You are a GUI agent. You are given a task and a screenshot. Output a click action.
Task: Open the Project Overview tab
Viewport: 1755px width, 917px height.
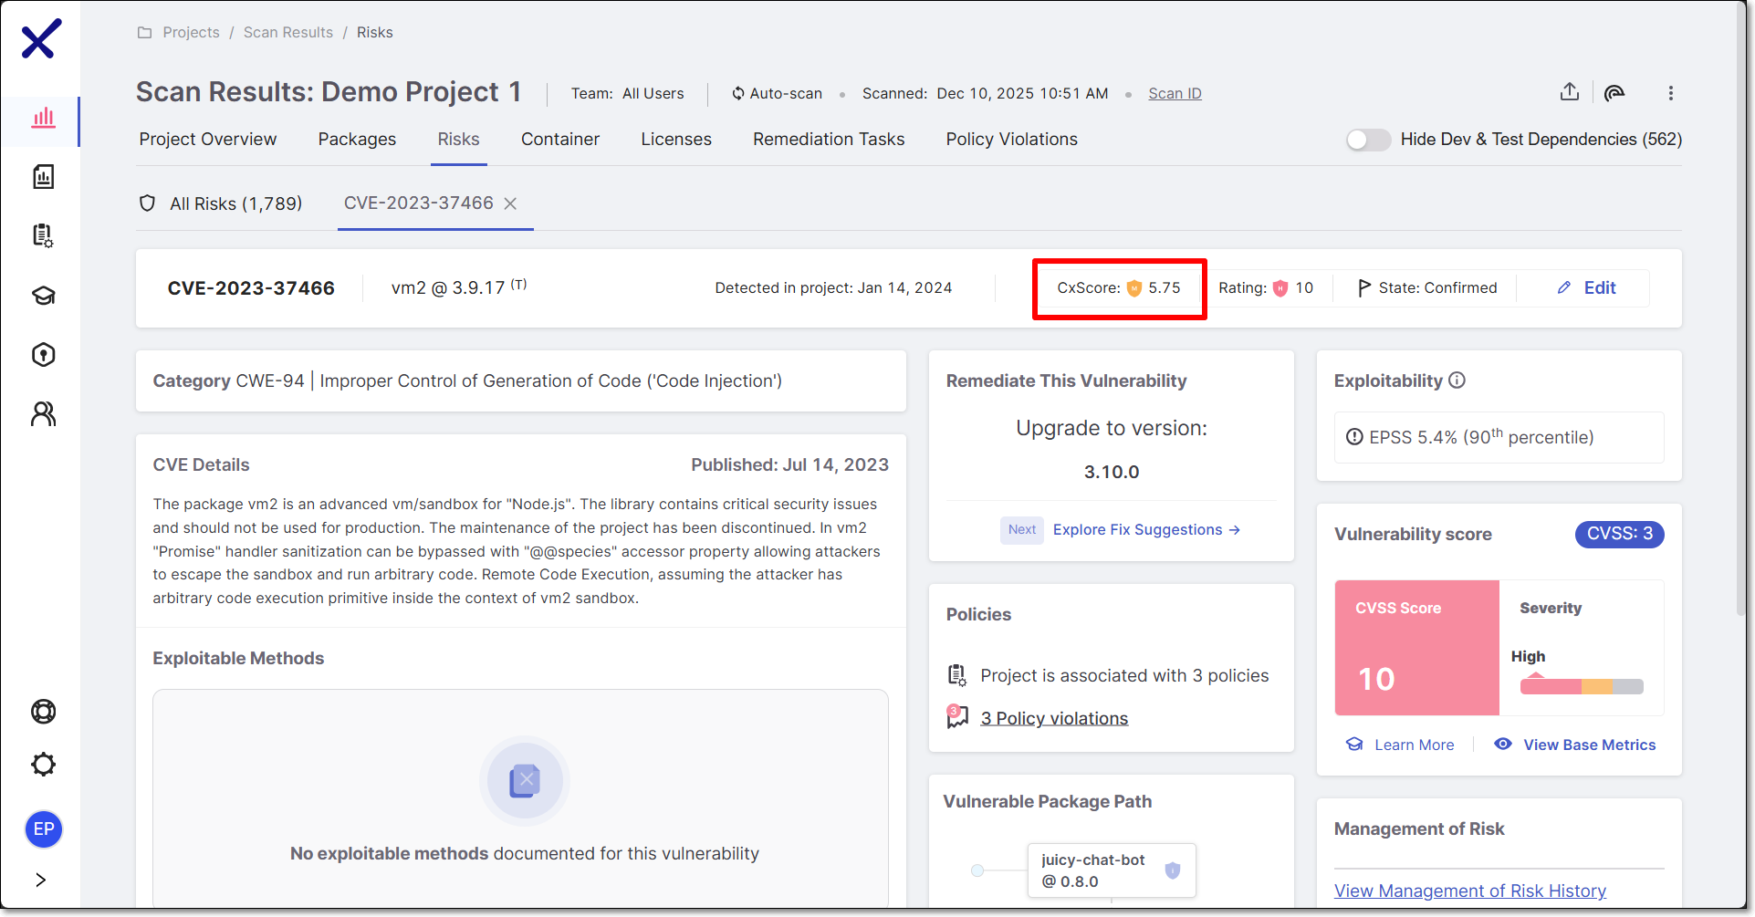[207, 139]
